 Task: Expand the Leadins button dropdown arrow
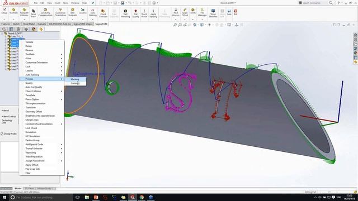83,19
